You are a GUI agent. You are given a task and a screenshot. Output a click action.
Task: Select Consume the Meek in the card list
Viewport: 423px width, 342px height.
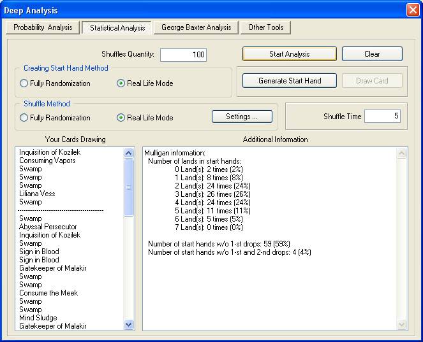pyautogui.click(x=48, y=293)
